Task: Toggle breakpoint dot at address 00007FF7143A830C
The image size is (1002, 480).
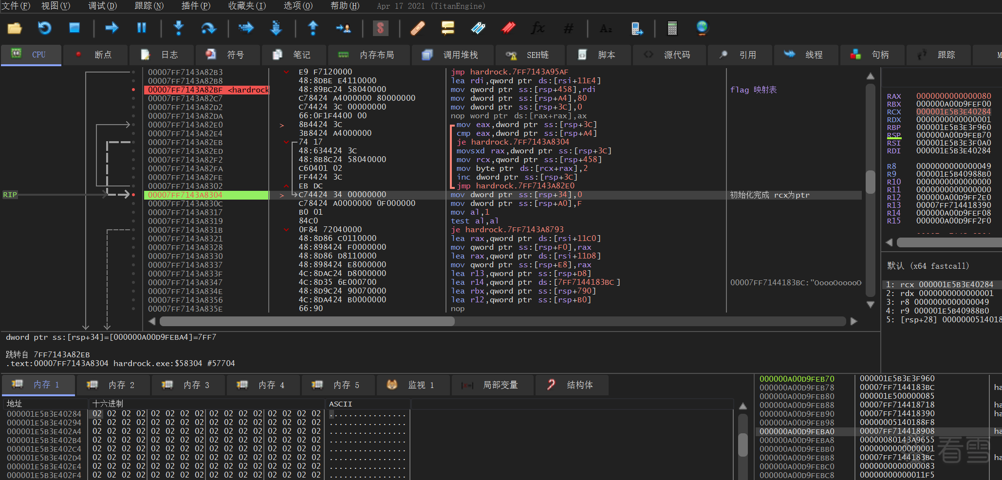Action: (133, 203)
